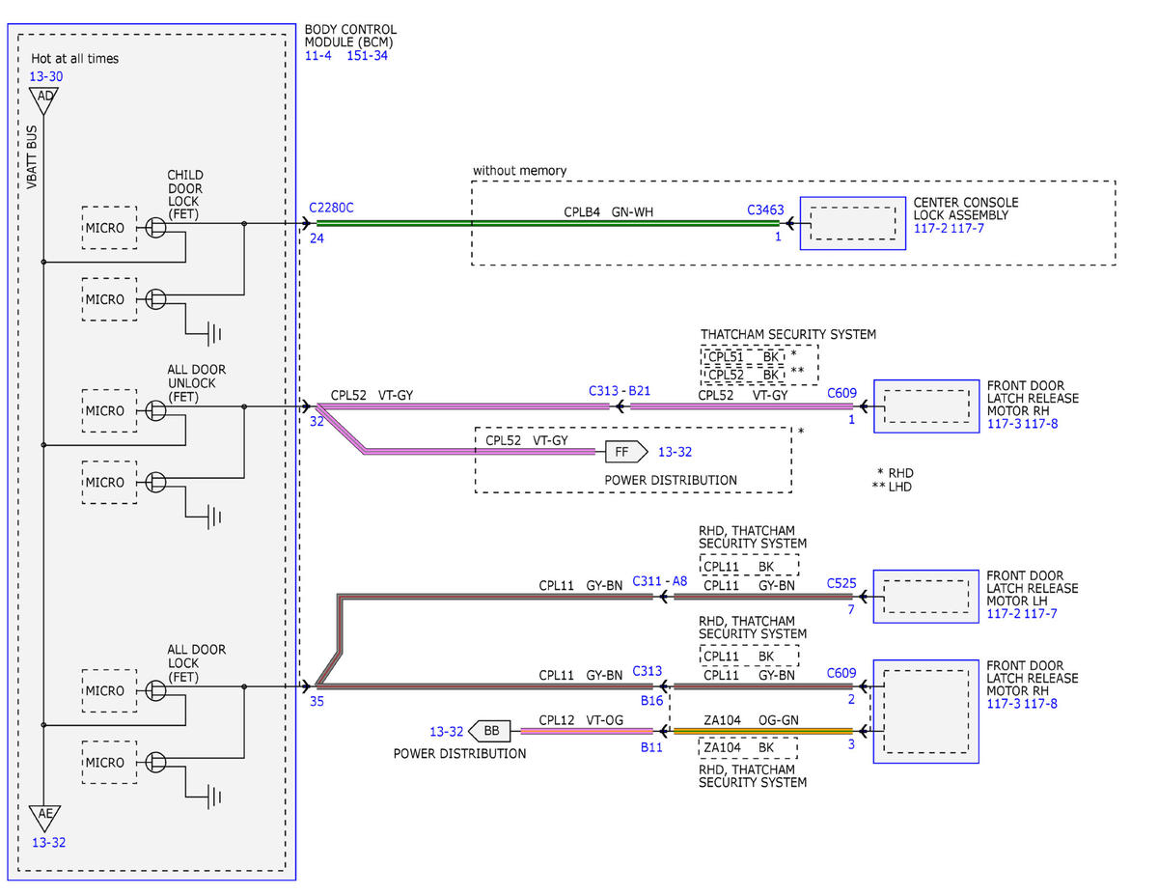Click the C313 - B21 connector label

coord(619,391)
